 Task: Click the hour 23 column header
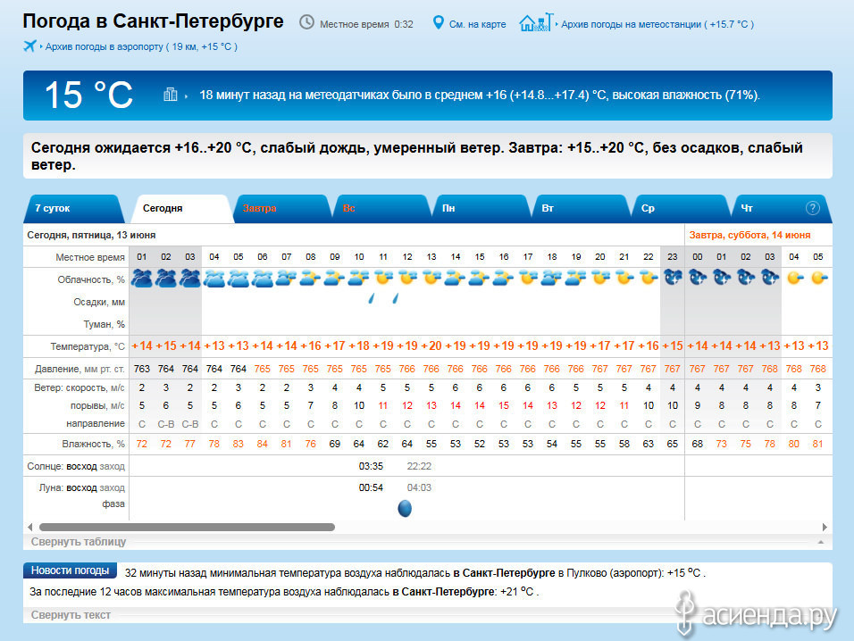pyautogui.click(x=673, y=257)
